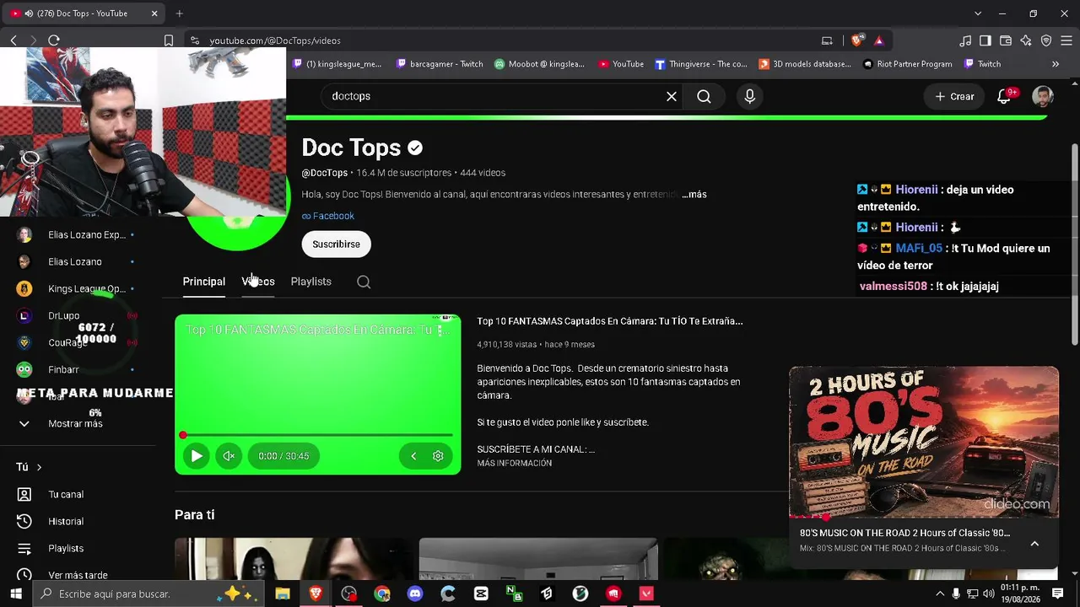Show more bookmarks with the double chevron
This screenshot has height=607, width=1080.
pyautogui.click(x=1055, y=64)
